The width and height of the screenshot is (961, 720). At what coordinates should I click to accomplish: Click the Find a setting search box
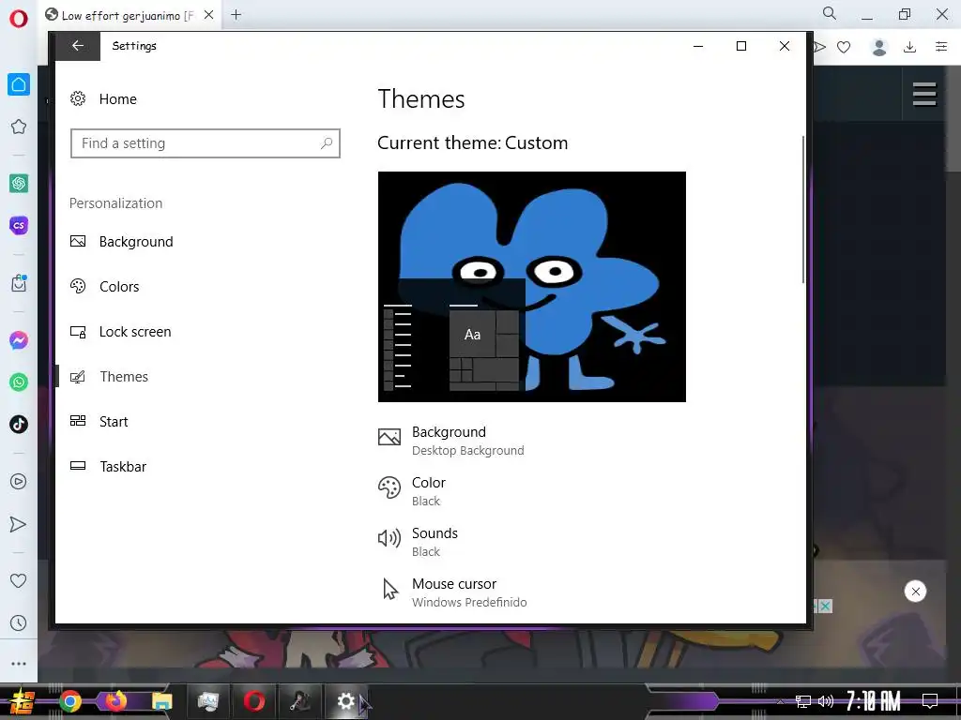click(x=206, y=143)
